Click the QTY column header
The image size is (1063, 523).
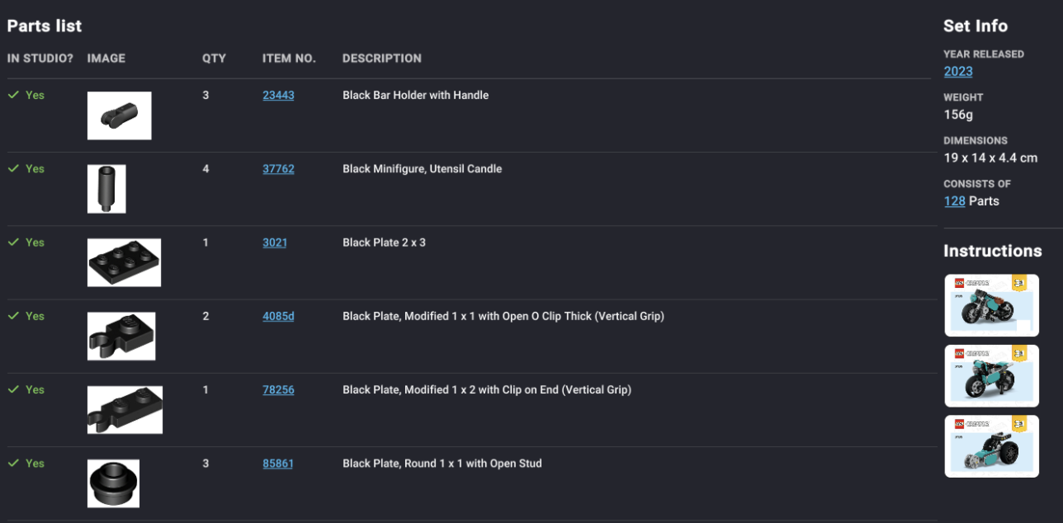point(214,58)
